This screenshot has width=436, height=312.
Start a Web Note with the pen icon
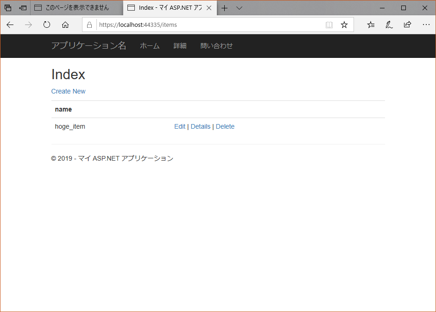(389, 25)
